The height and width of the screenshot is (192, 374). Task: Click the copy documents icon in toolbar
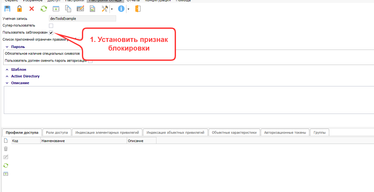point(68,9)
